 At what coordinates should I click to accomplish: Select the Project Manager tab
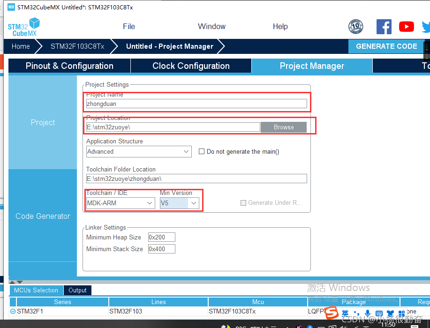coord(312,66)
